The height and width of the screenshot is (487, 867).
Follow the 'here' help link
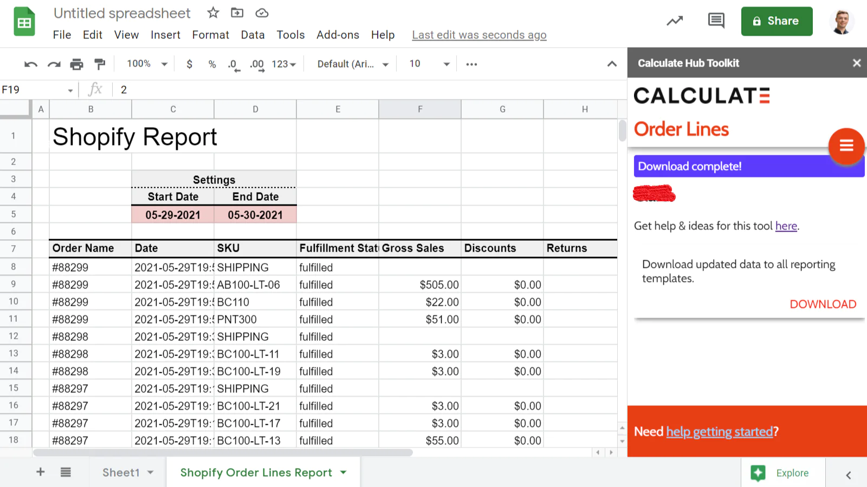click(x=786, y=226)
